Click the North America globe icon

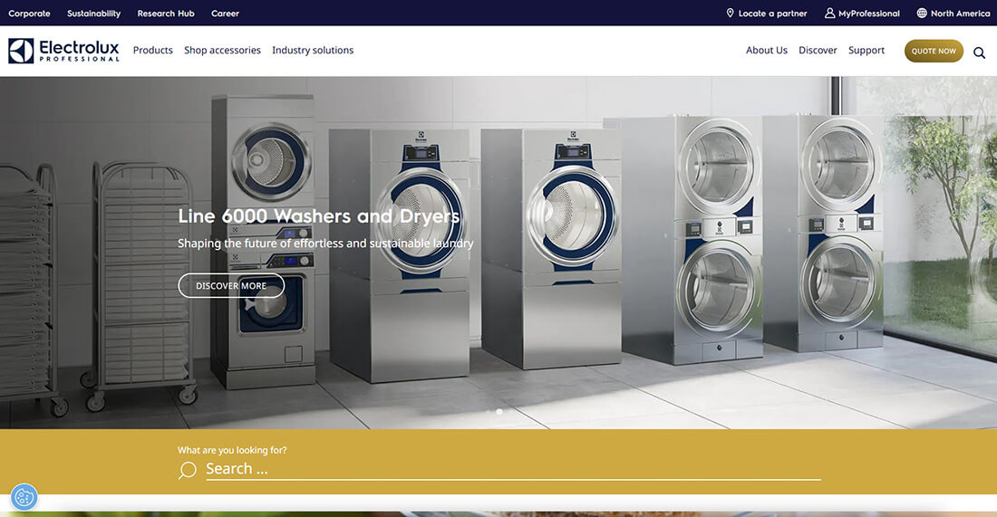922,14
